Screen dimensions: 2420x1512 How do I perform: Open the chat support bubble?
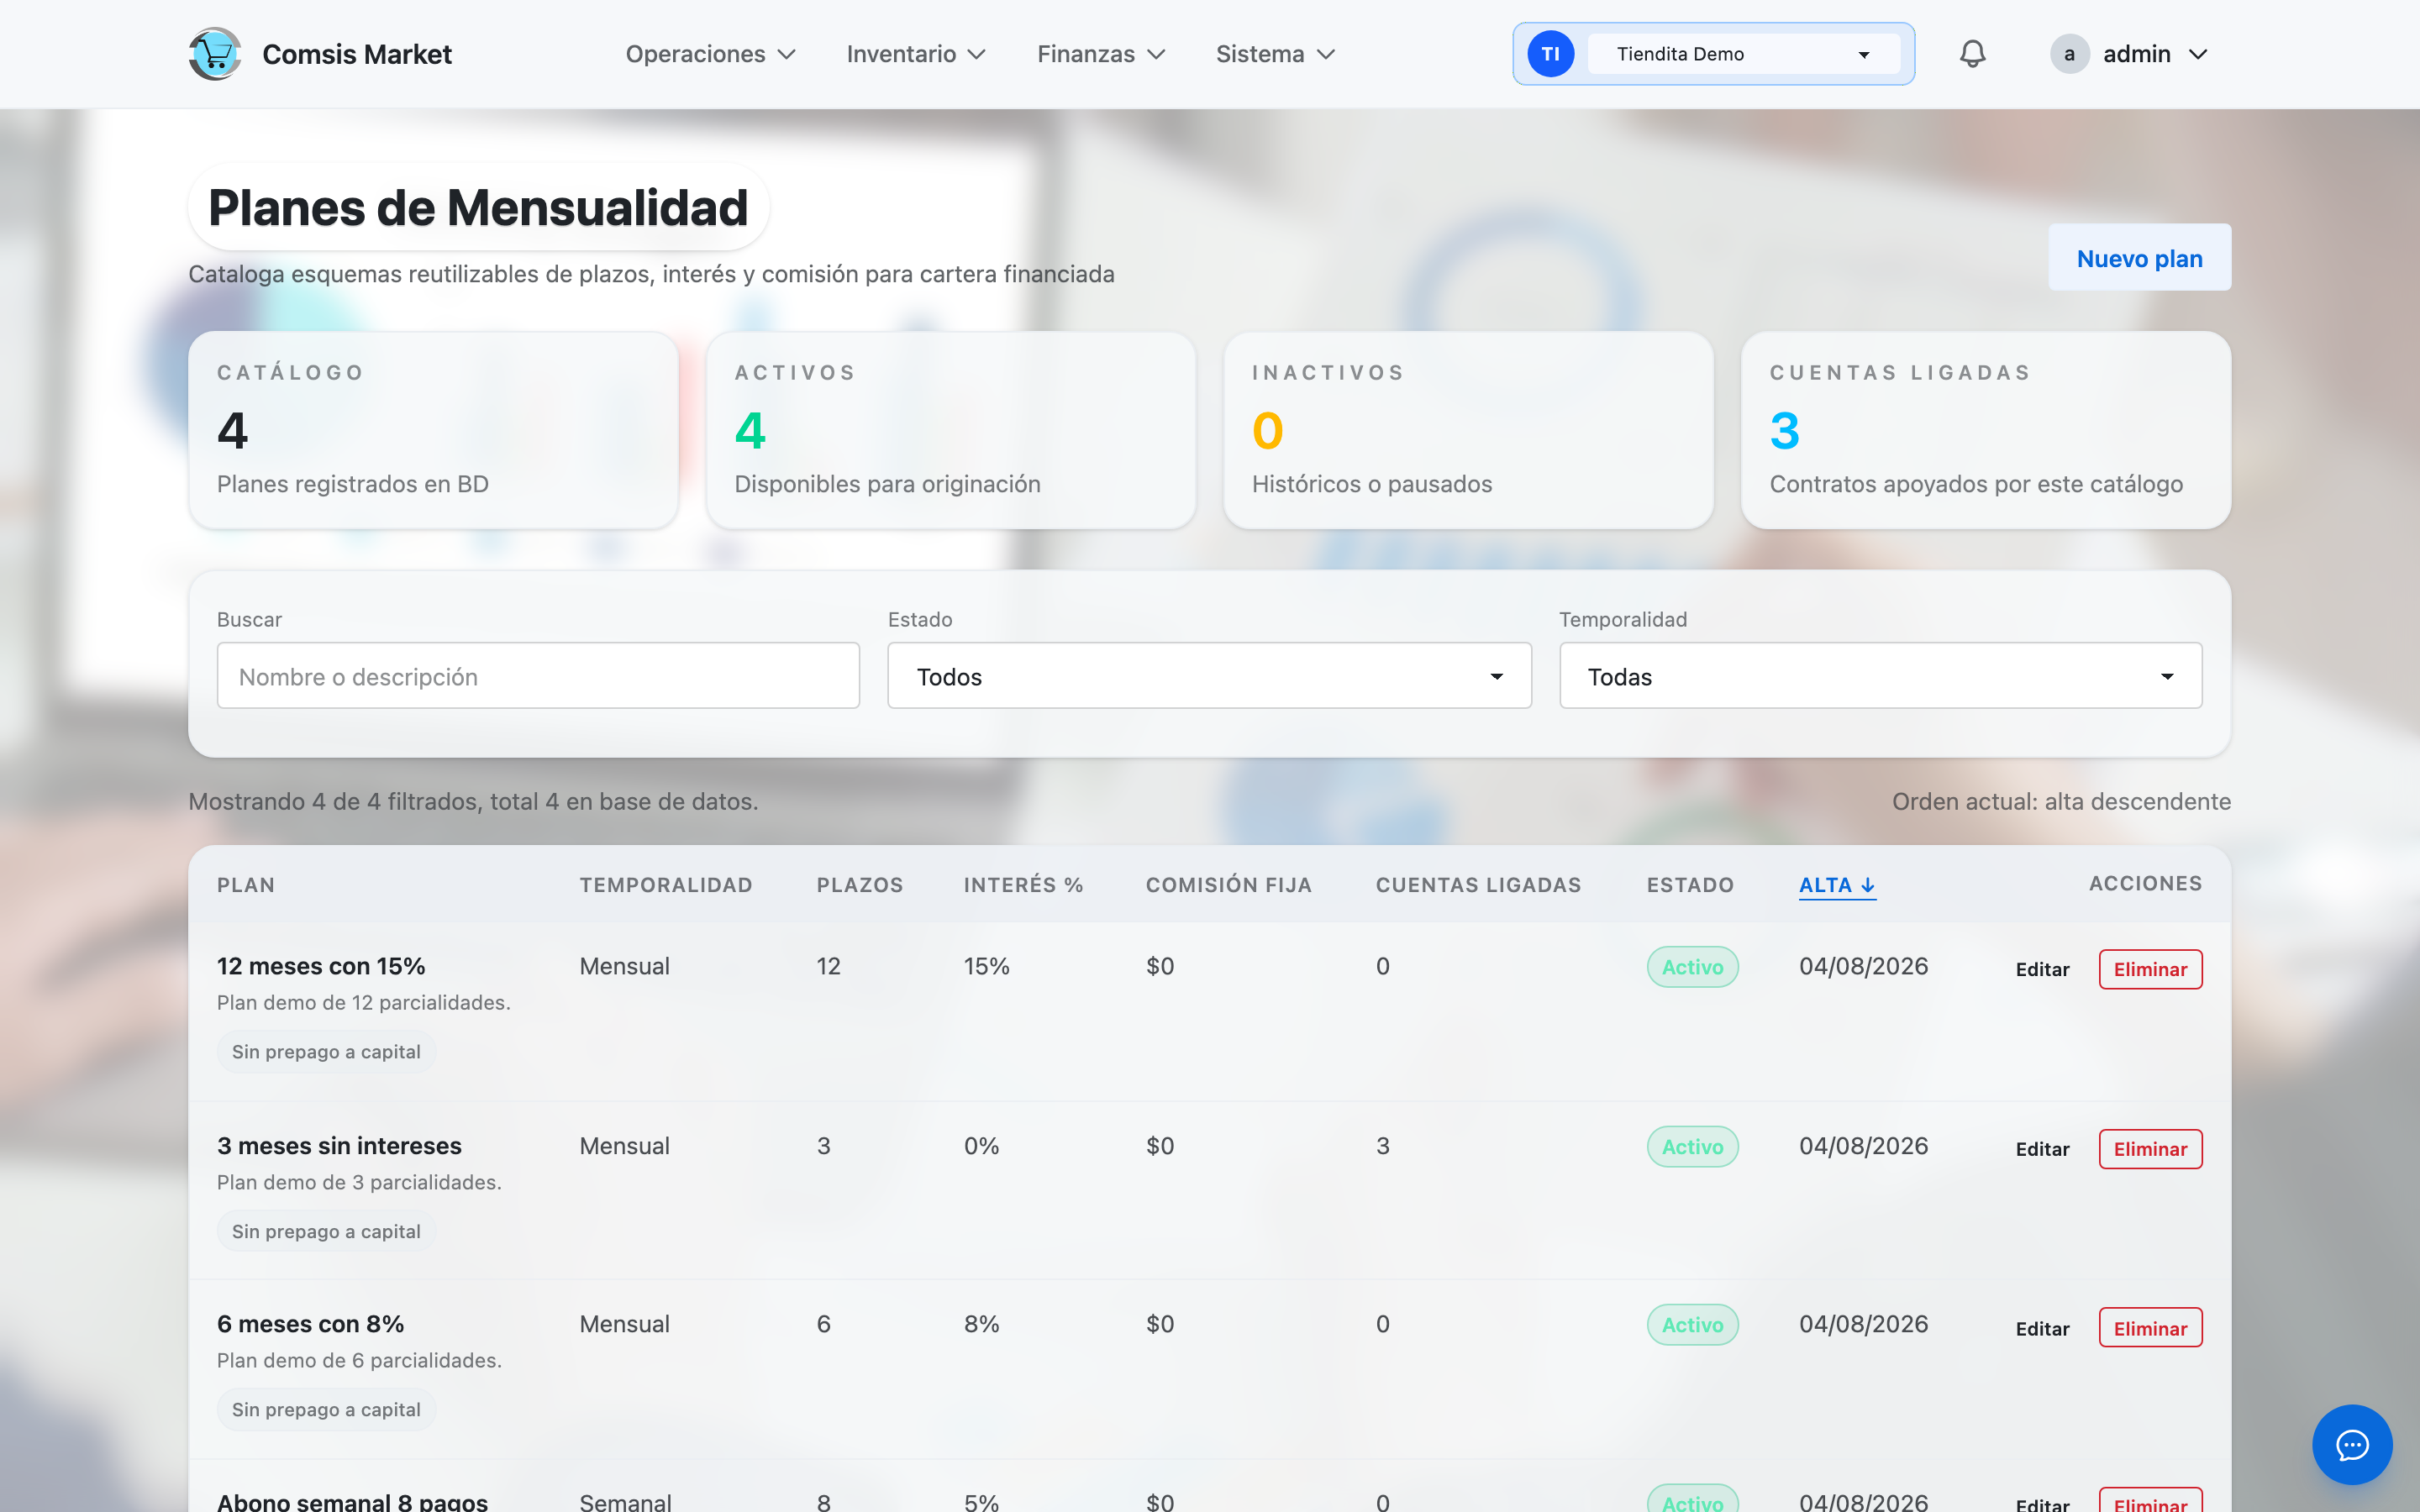click(x=2352, y=1444)
